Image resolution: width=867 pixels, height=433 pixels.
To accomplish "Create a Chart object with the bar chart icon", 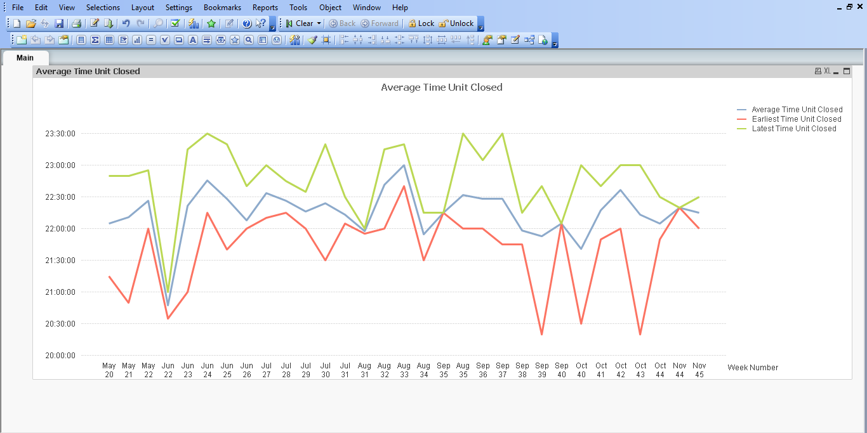I will click(x=137, y=40).
